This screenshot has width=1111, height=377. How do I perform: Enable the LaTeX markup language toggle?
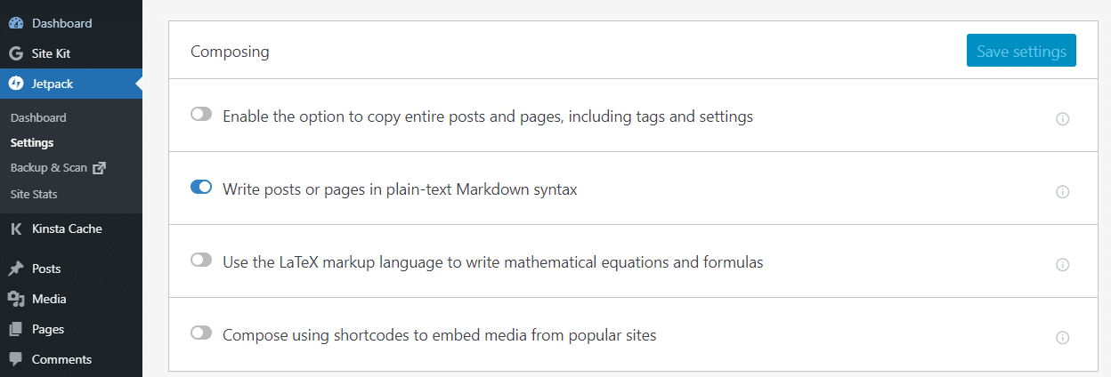pyautogui.click(x=201, y=261)
